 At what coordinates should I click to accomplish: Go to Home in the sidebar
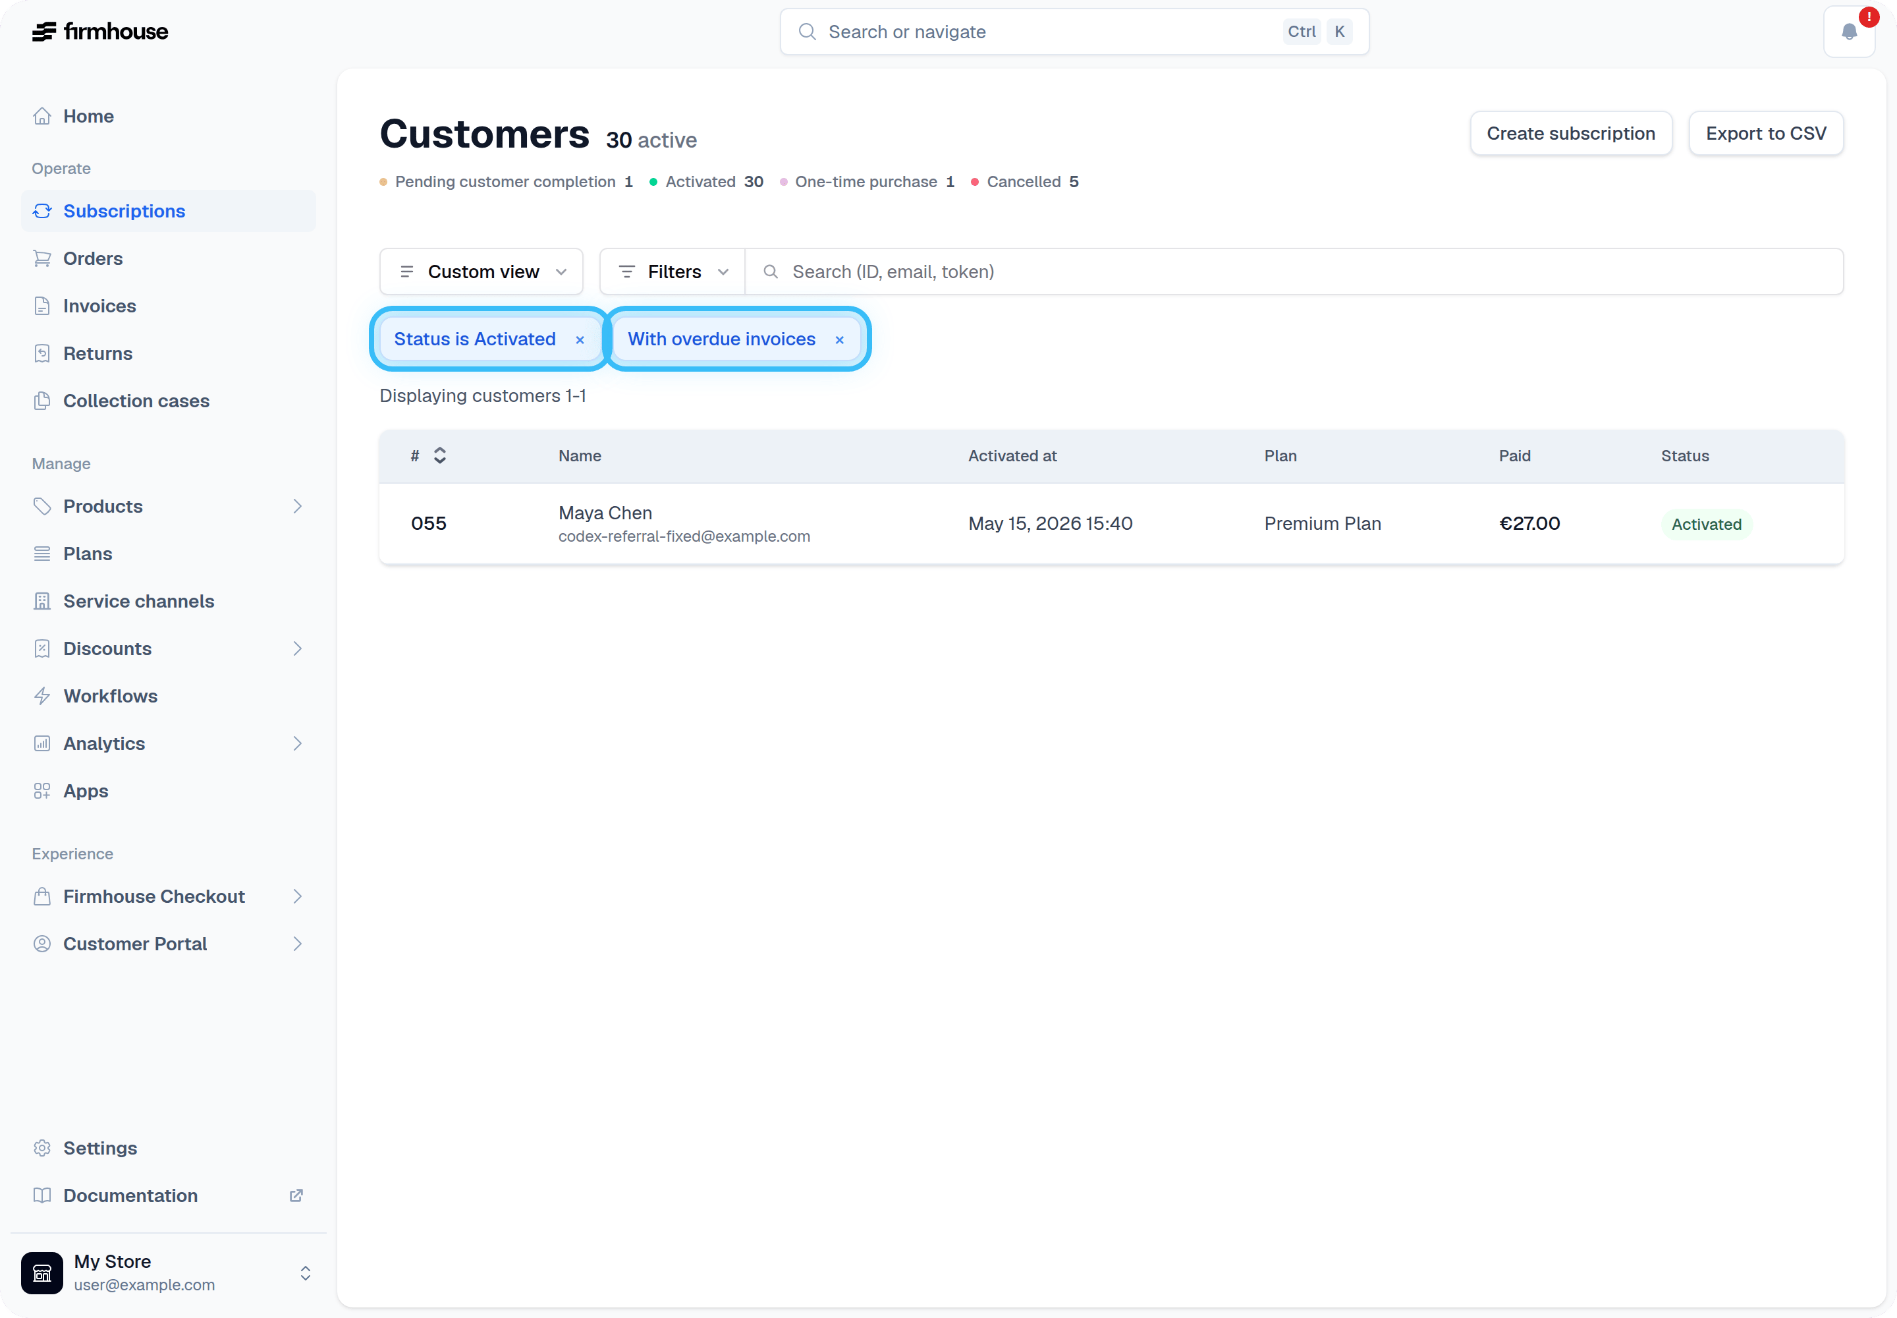pyautogui.click(x=169, y=117)
